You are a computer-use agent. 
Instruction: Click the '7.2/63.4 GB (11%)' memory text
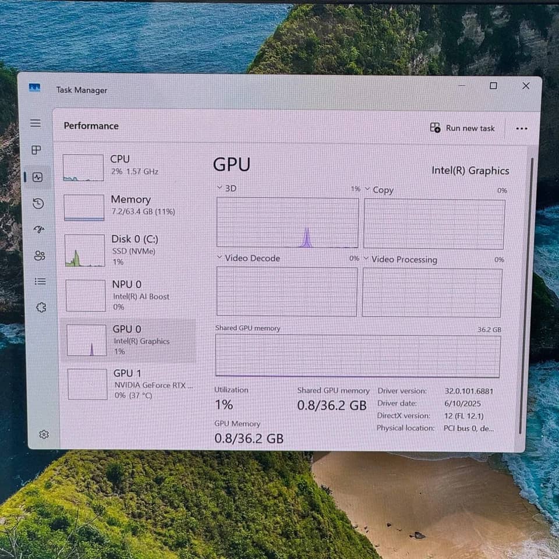click(x=143, y=211)
